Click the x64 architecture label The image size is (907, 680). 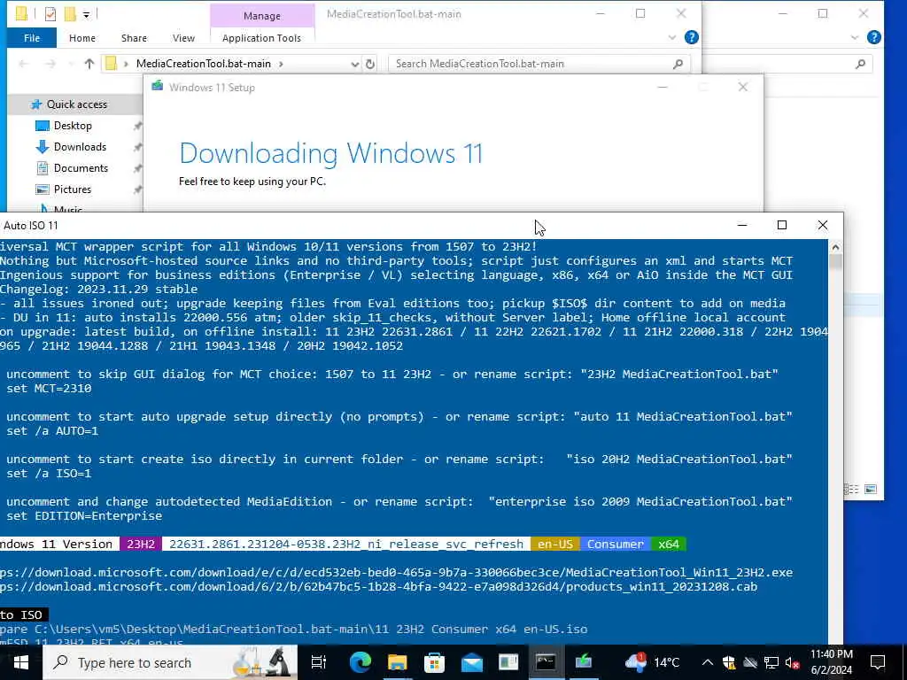669,545
